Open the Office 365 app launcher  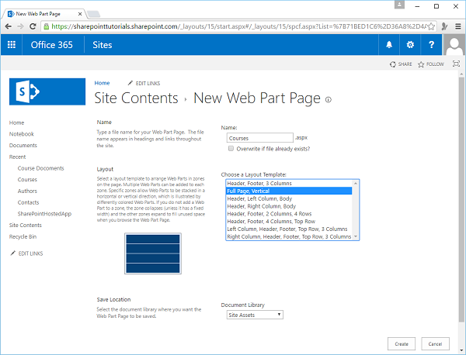(11, 45)
